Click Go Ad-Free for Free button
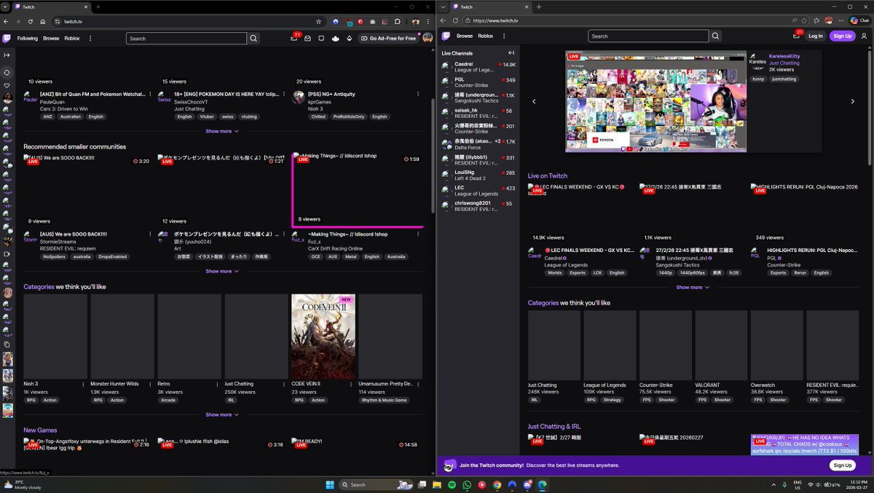This screenshot has height=493, width=874. (389, 38)
